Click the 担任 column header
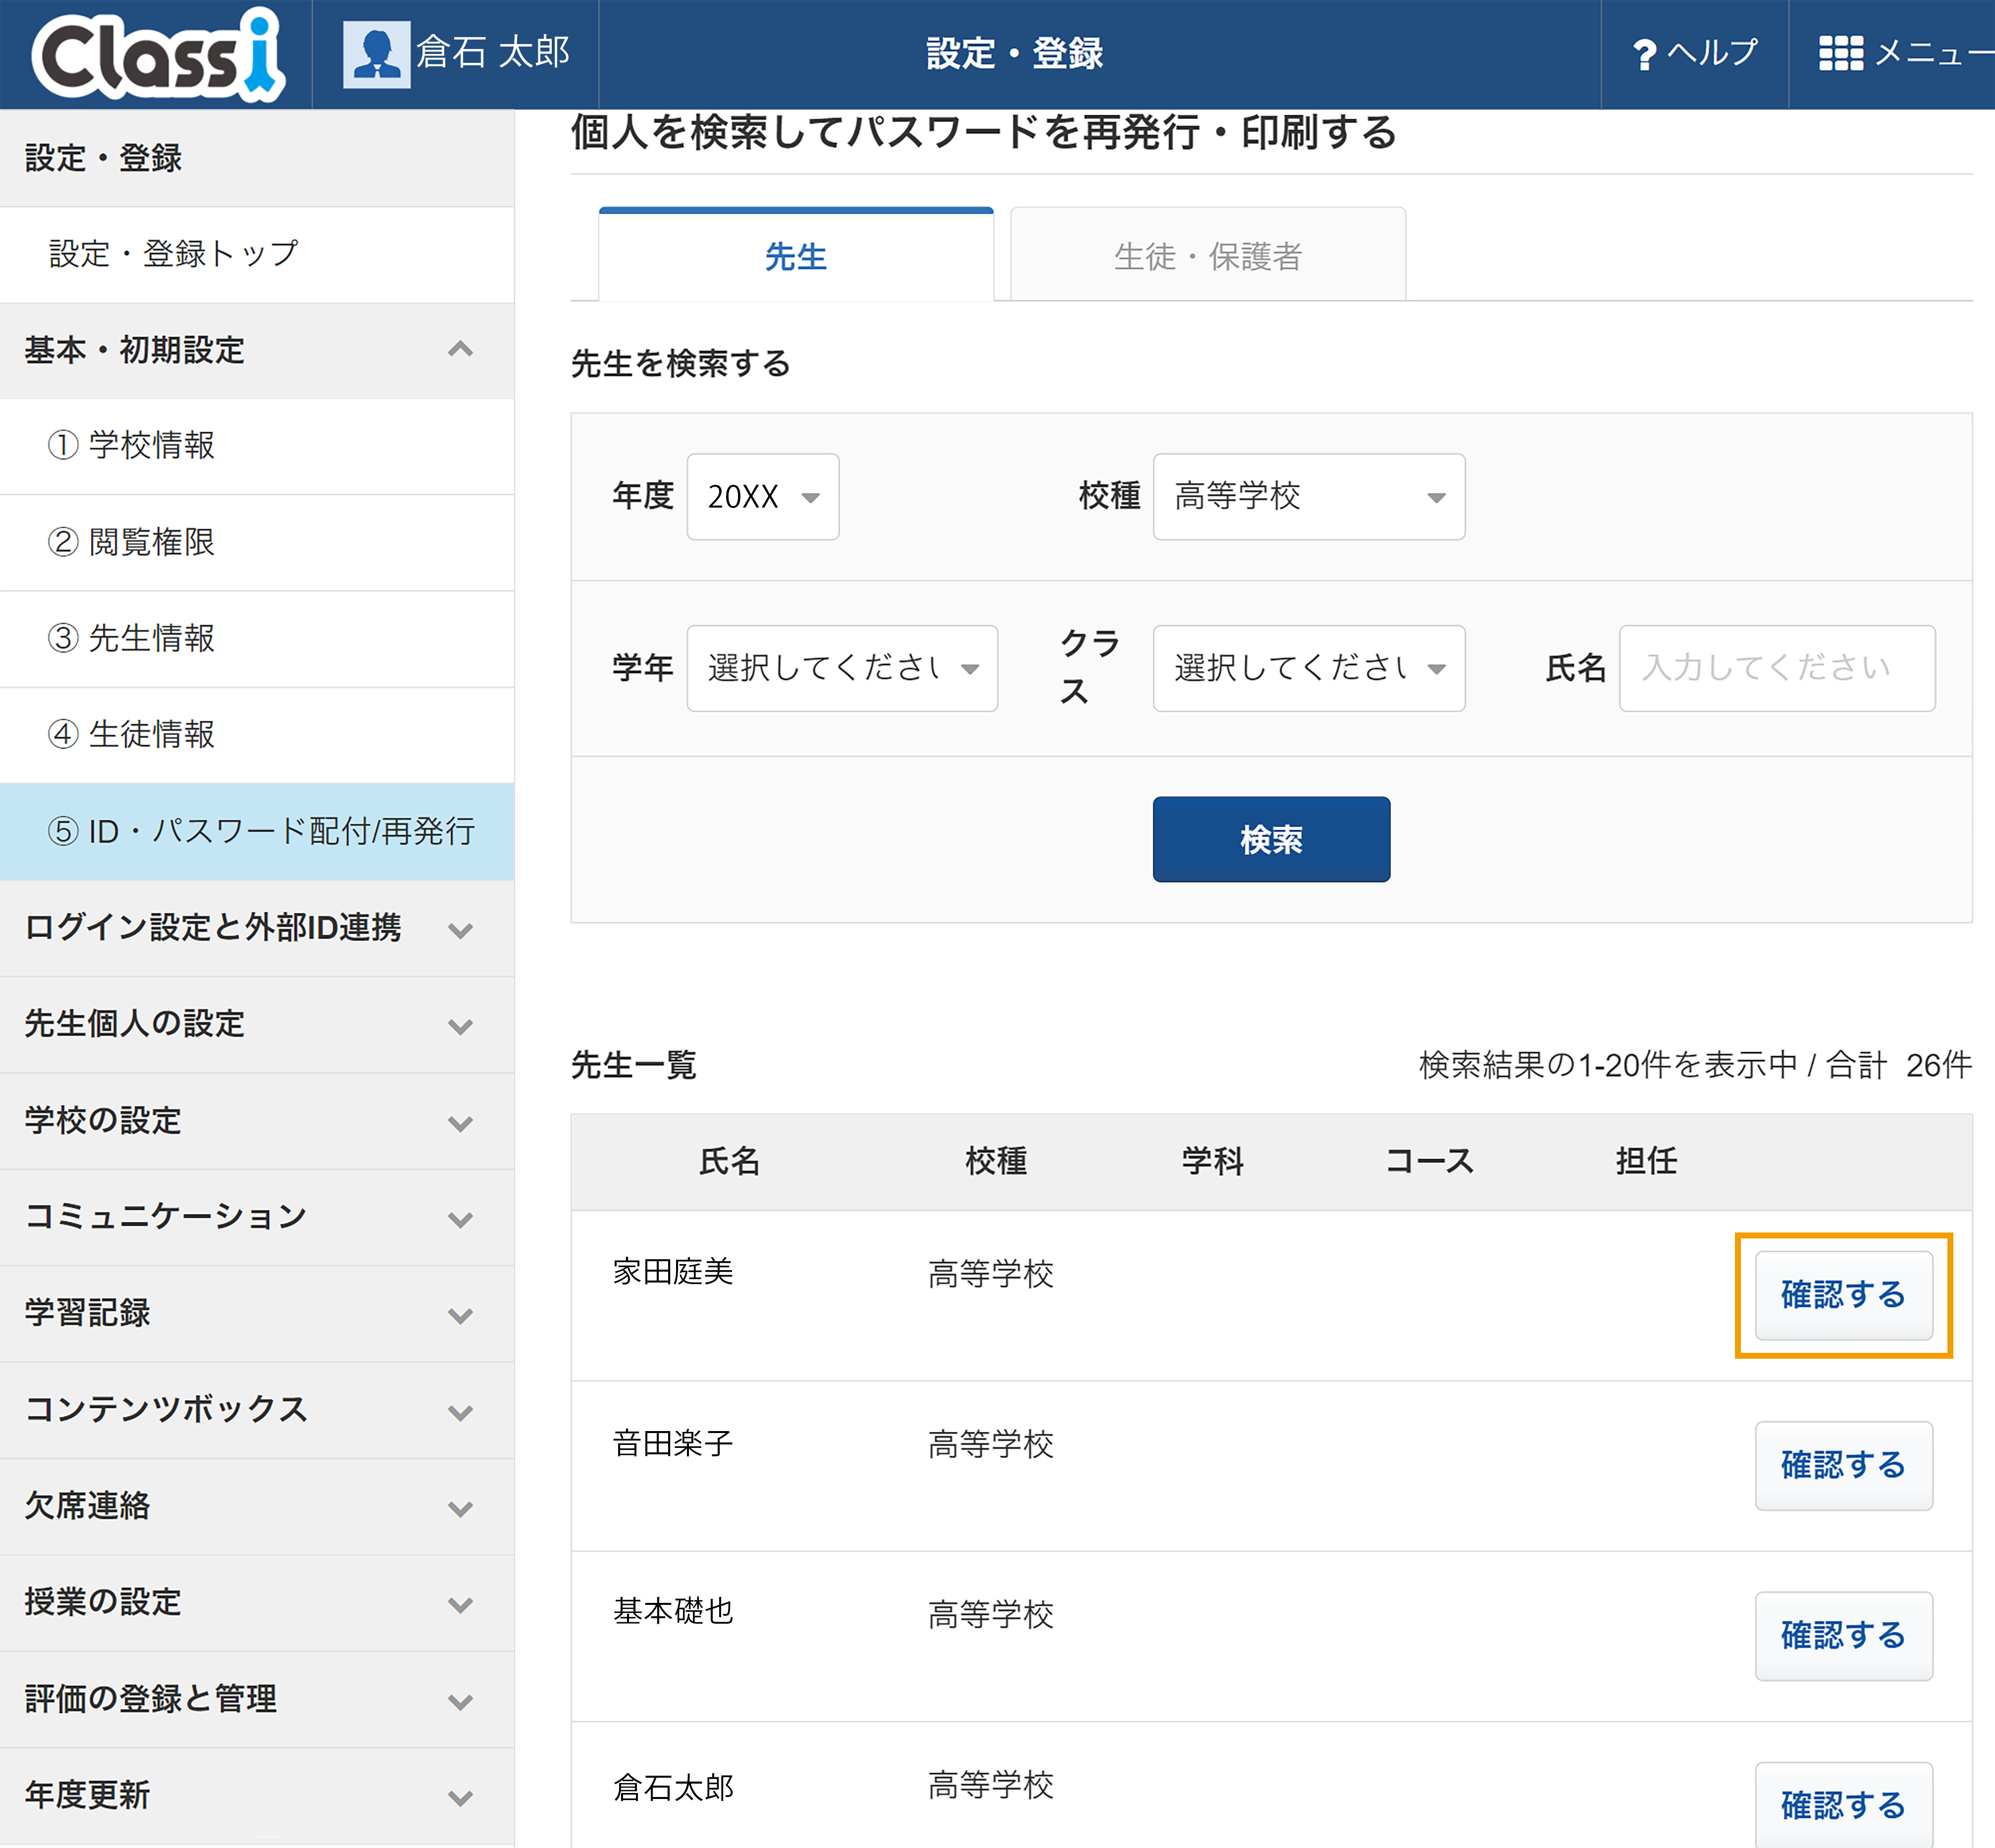The height and width of the screenshot is (1848, 1995). [1646, 1161]
